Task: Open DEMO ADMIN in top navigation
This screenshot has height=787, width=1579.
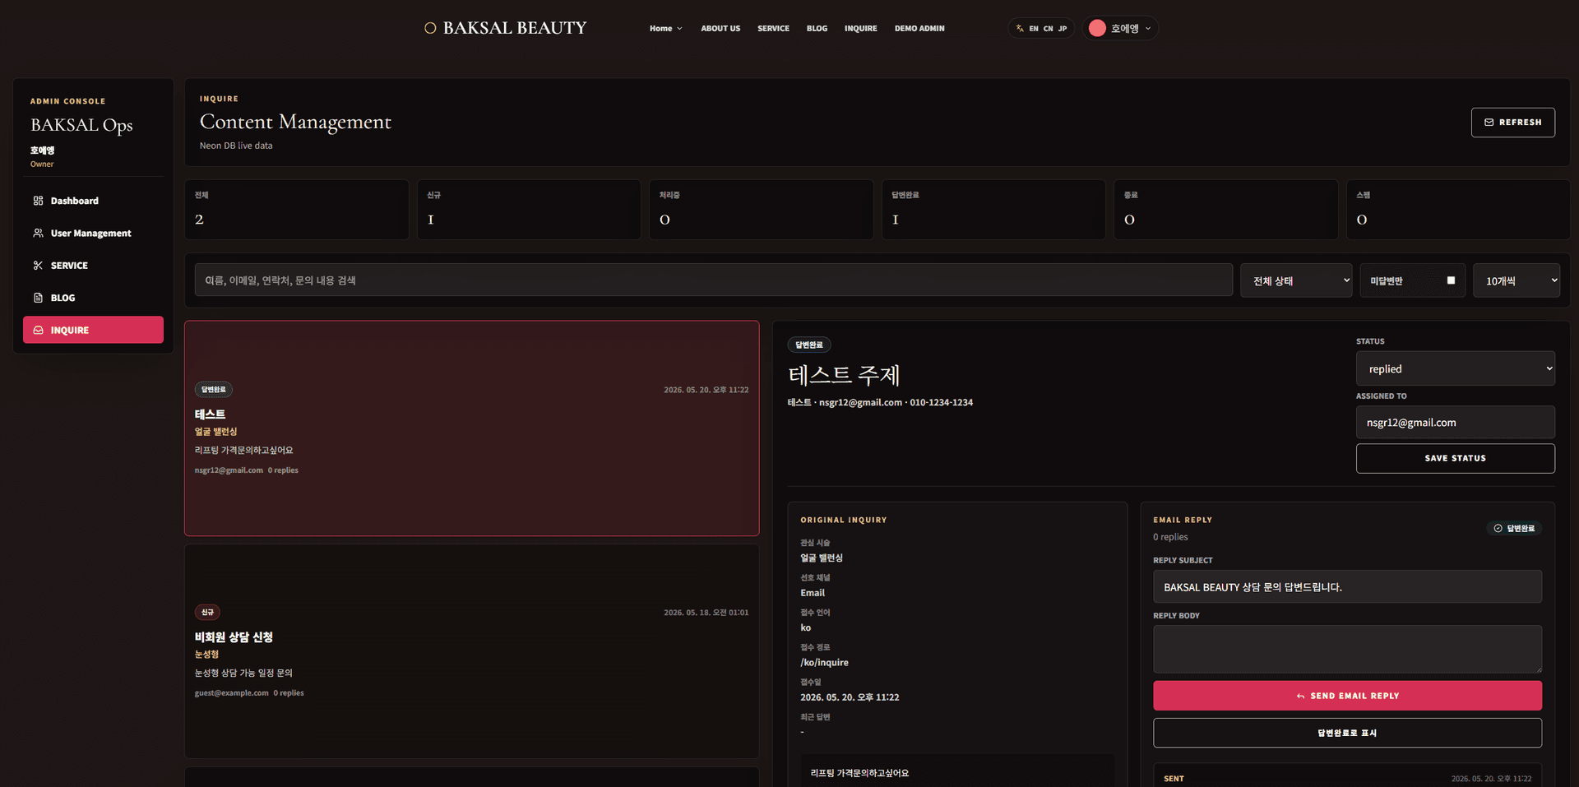Action: pos(919,29)
